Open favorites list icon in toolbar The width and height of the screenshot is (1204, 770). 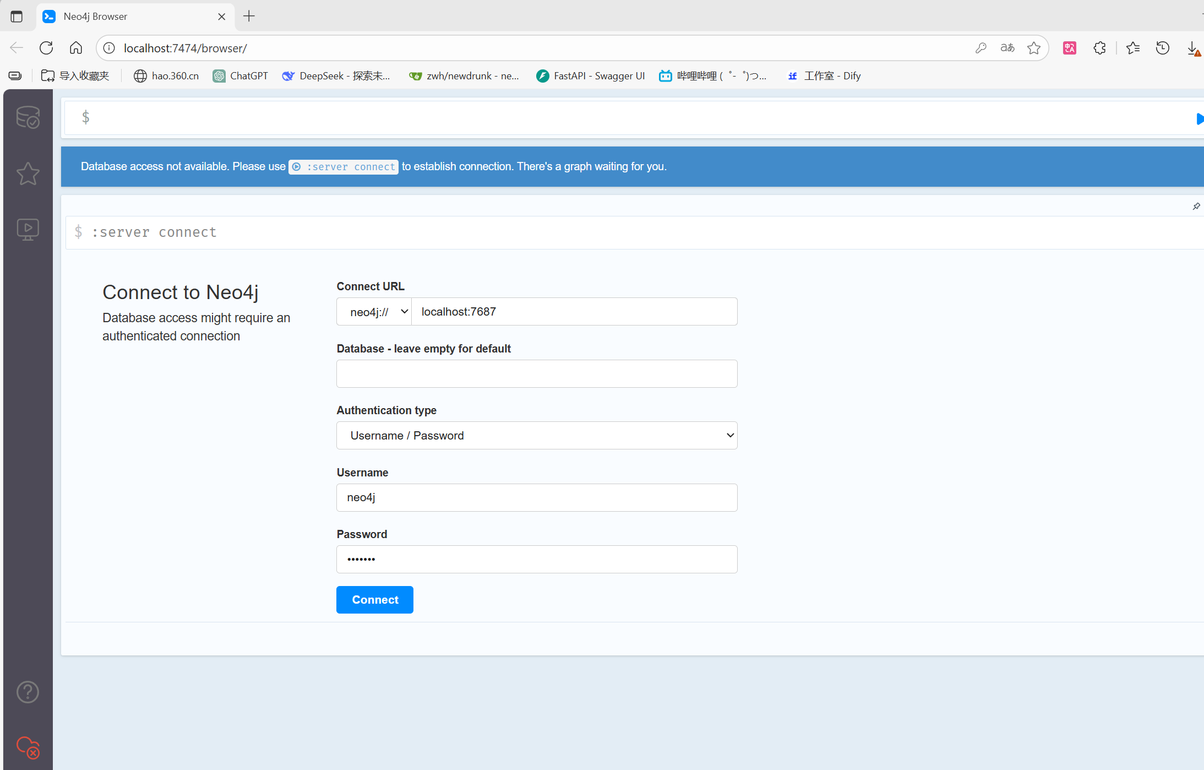tap(1133, 48)
